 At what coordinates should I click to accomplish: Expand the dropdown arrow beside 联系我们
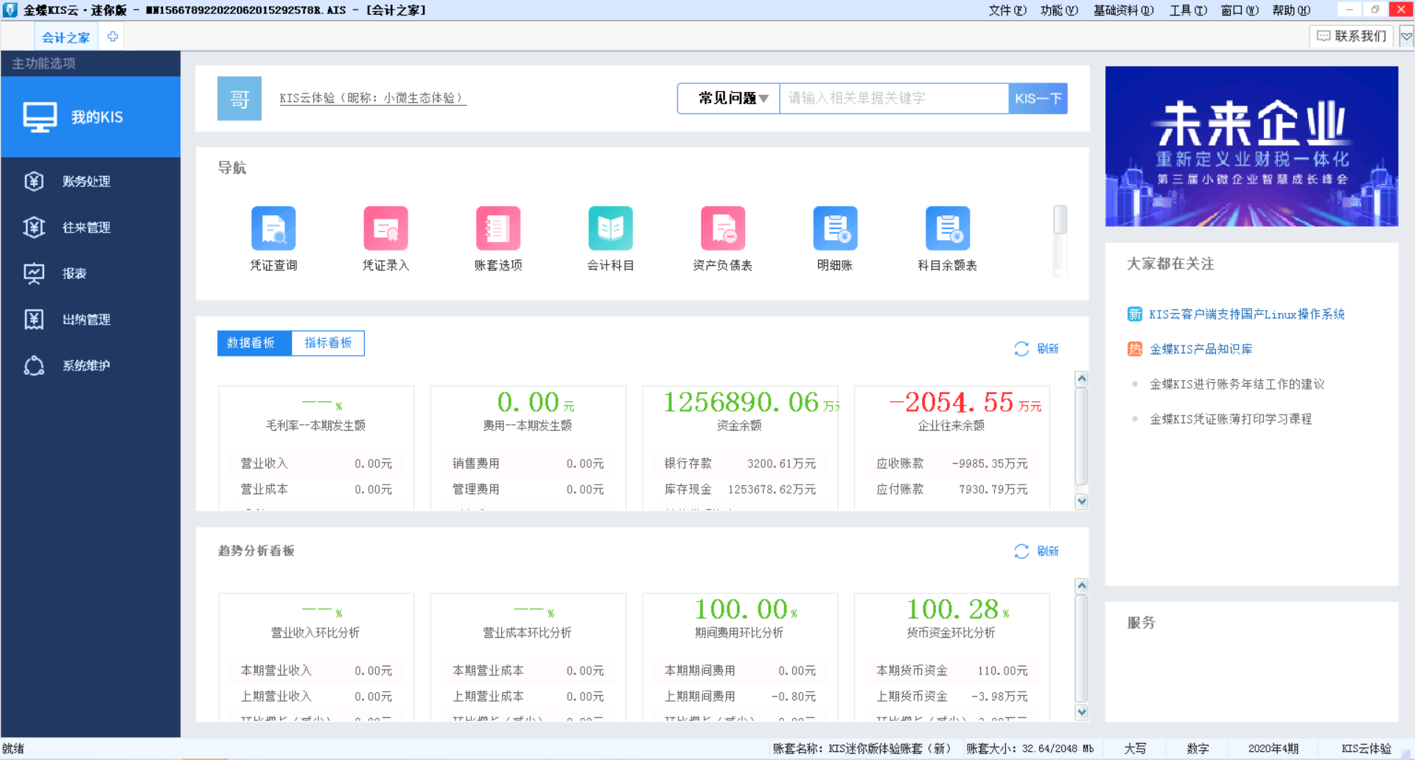pos(1406,36)
